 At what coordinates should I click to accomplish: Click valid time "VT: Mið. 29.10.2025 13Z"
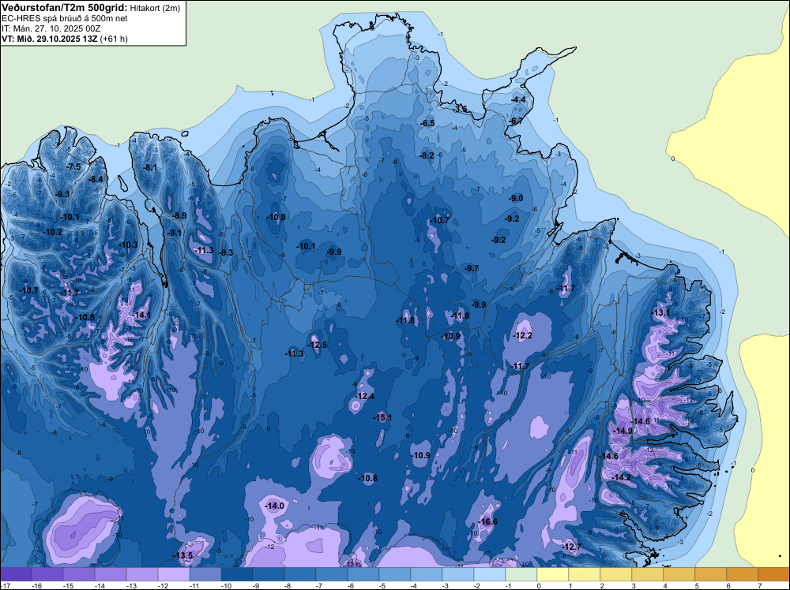(x=49, y=39)
